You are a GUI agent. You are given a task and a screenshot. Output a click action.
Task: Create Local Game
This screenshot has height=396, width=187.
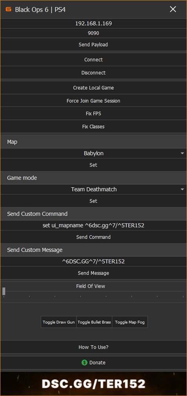tap(93, 88)
